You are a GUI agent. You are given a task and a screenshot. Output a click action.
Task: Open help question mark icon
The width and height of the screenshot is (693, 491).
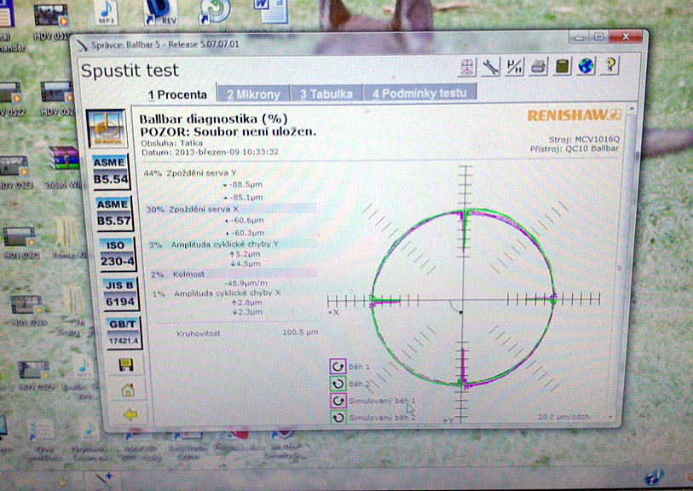click(x=610, y=66)
